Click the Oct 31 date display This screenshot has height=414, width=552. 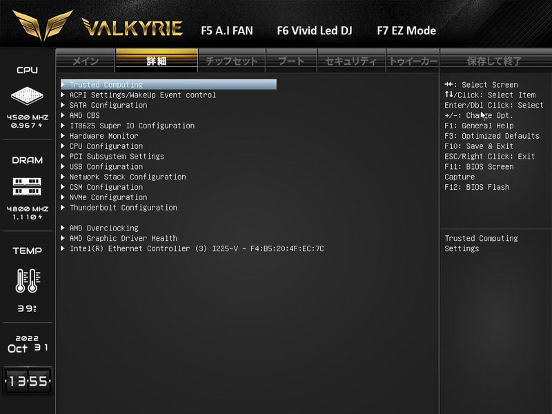tap(28, 348)
